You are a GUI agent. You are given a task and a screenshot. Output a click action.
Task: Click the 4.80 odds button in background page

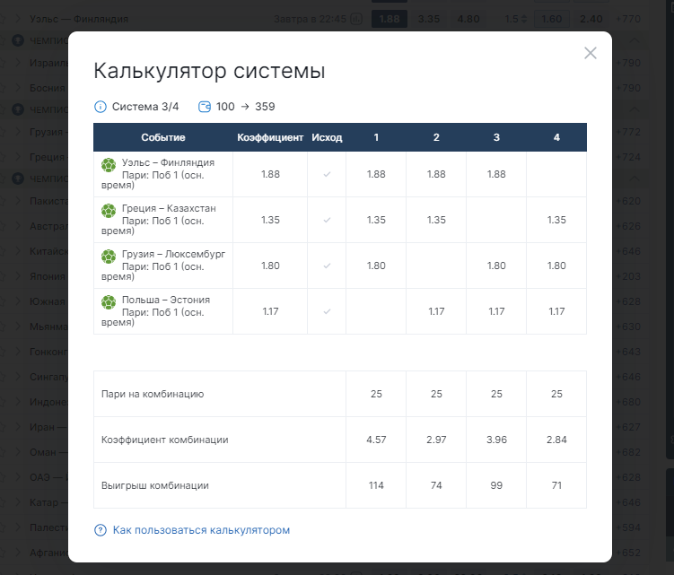468,20
